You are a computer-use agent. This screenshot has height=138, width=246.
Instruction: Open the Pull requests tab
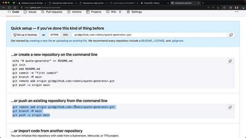[x=52, y=12]
